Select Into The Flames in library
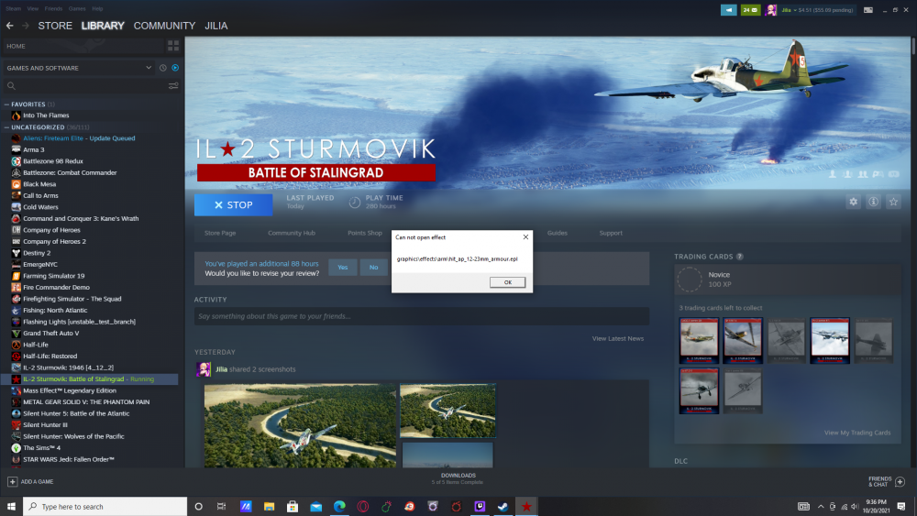 pyautogui.click(x=46, y=115)
